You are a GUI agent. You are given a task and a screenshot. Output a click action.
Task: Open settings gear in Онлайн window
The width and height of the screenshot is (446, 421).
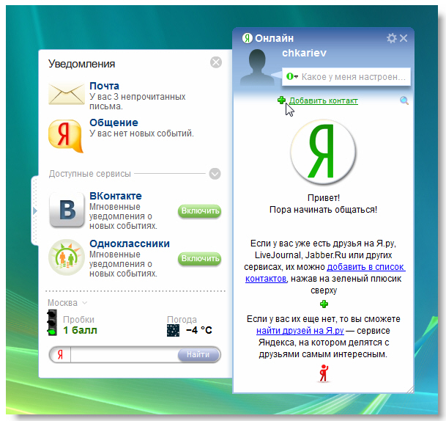(391, 38)
